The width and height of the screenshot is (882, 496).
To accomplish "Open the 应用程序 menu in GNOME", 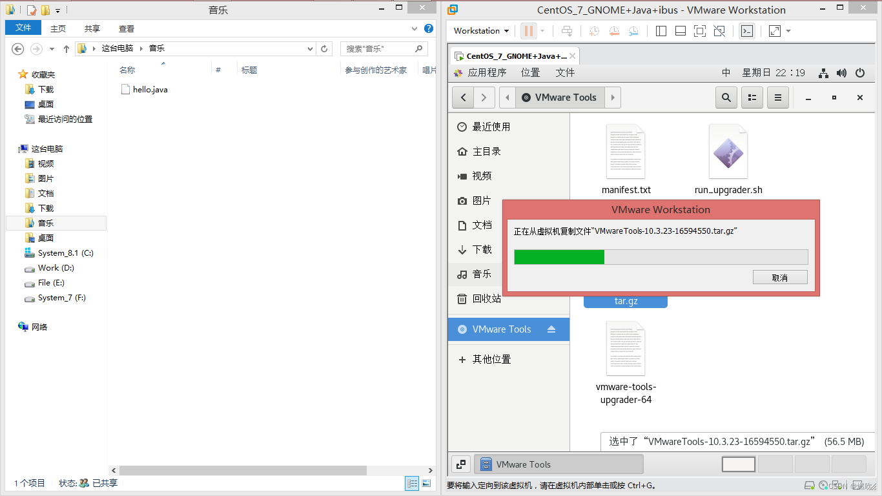I will click(481, 73).
